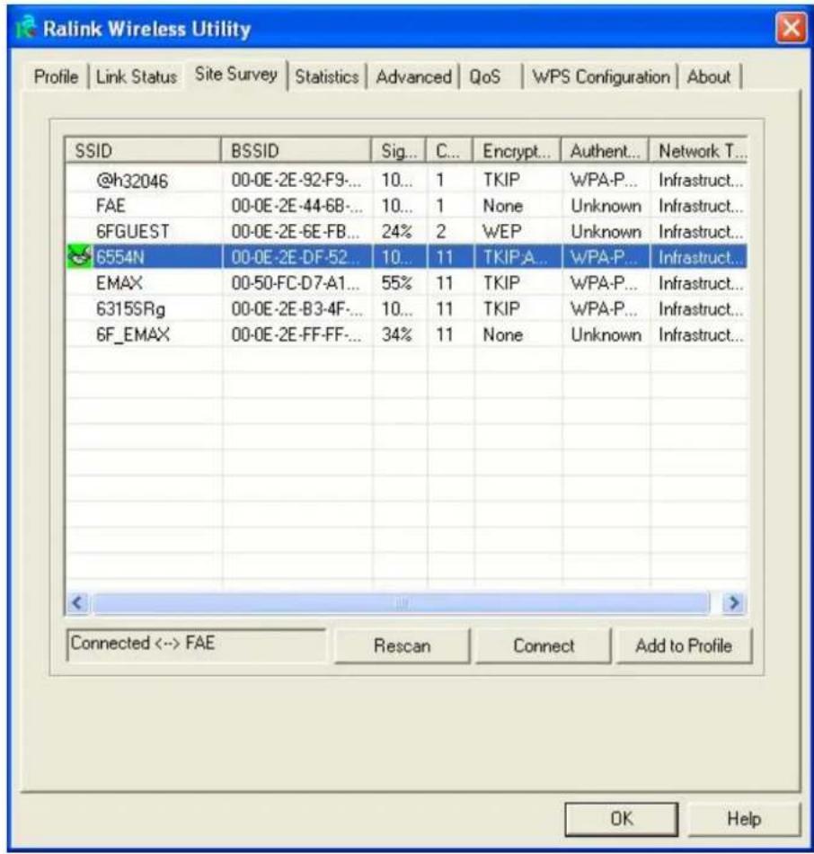814x854 pixels.
Task: Click BSSID 00-0E-2E-6E-FB cell
Action: 295,231
